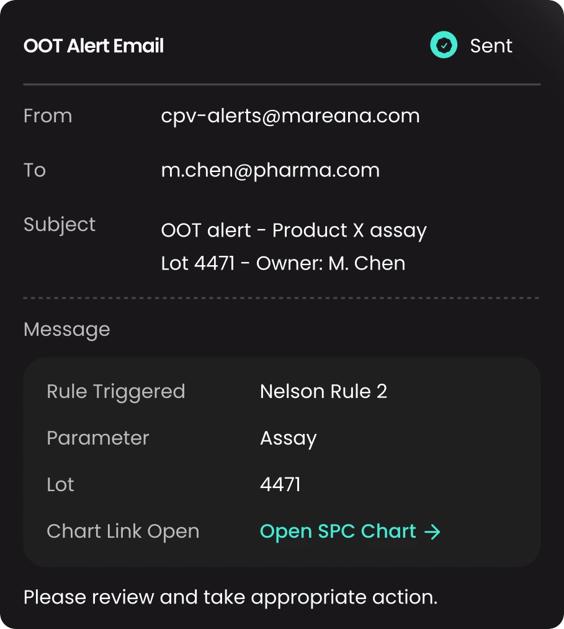Select the Assay parameter value

pyautogui.click(x=289, y=438)
